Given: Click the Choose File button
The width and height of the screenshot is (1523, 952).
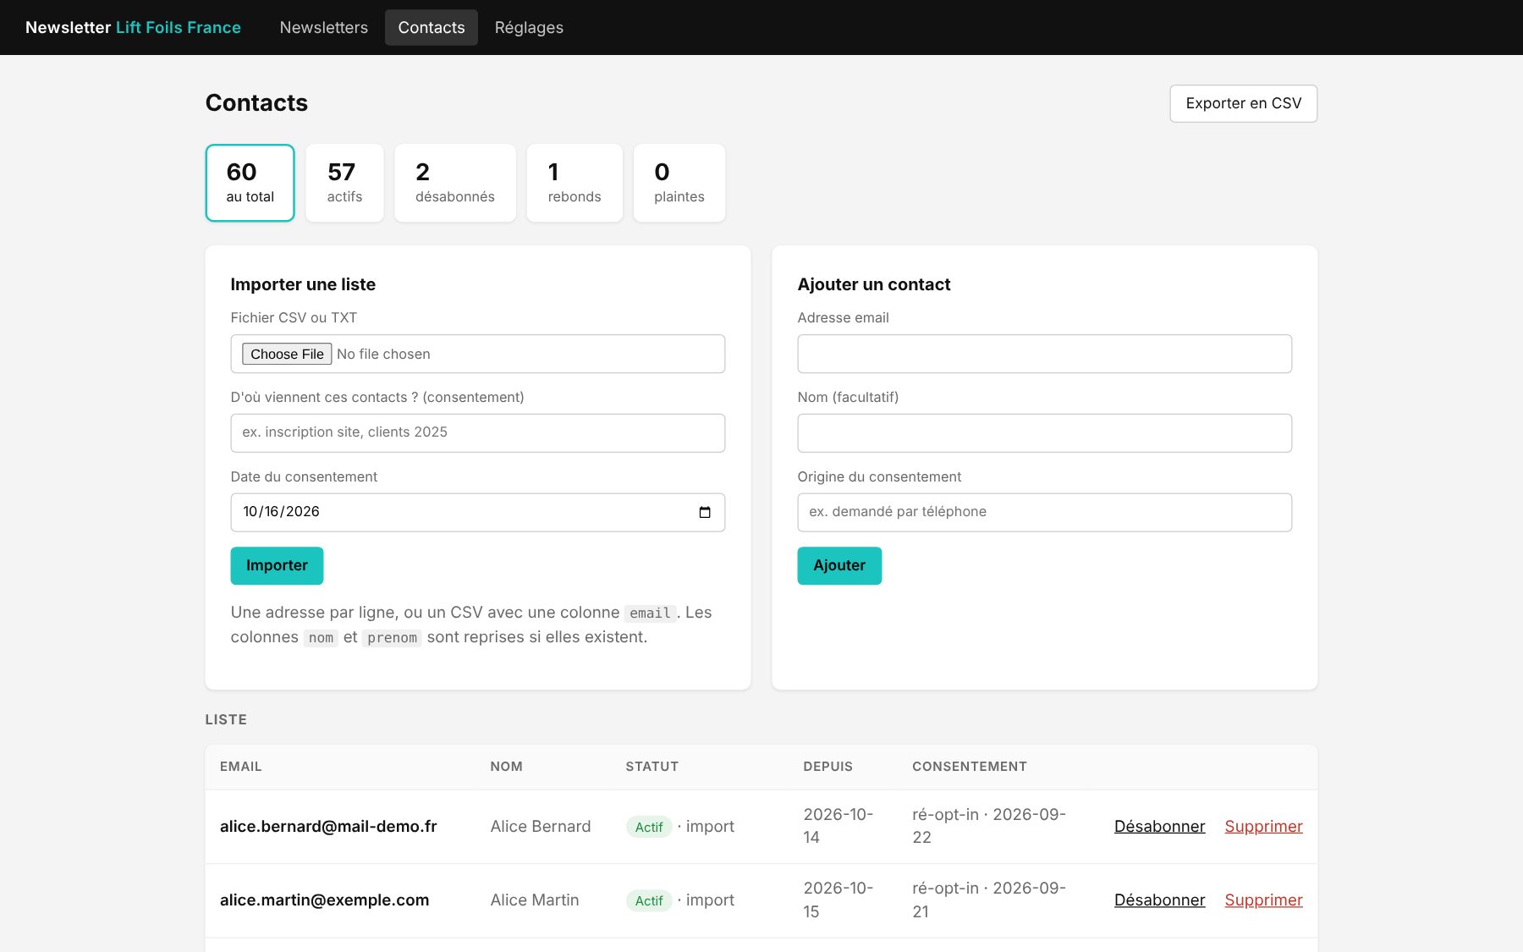Looking at the screenshot, I should [287, 354].
